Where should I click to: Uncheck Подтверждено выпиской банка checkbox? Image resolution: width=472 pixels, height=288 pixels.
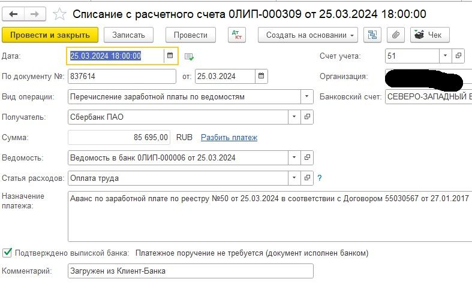[7, 253]
